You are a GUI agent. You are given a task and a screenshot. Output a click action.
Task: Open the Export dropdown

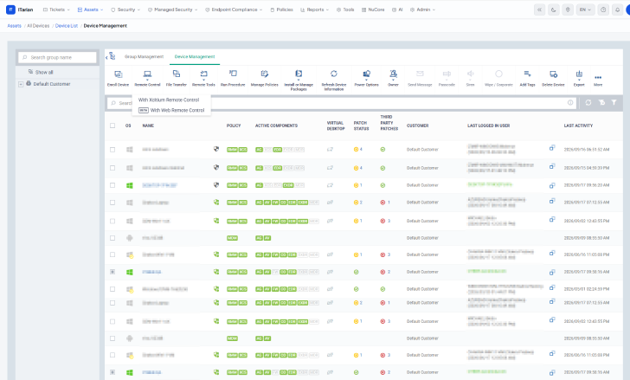579,78
